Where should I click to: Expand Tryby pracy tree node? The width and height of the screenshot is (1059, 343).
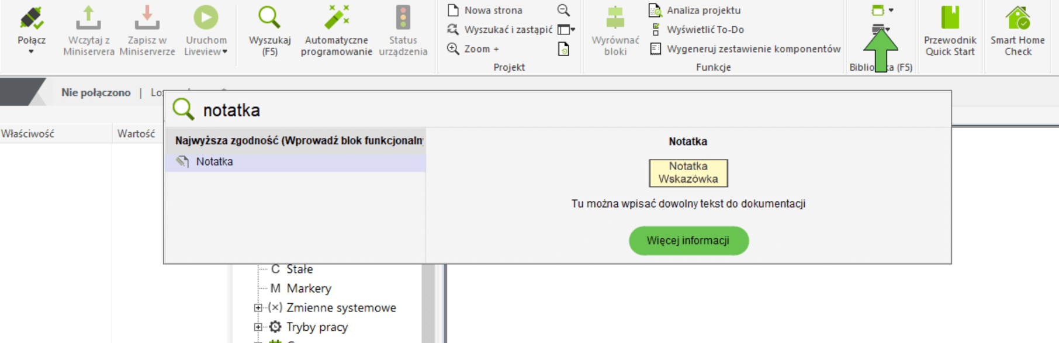pos(258,327)
